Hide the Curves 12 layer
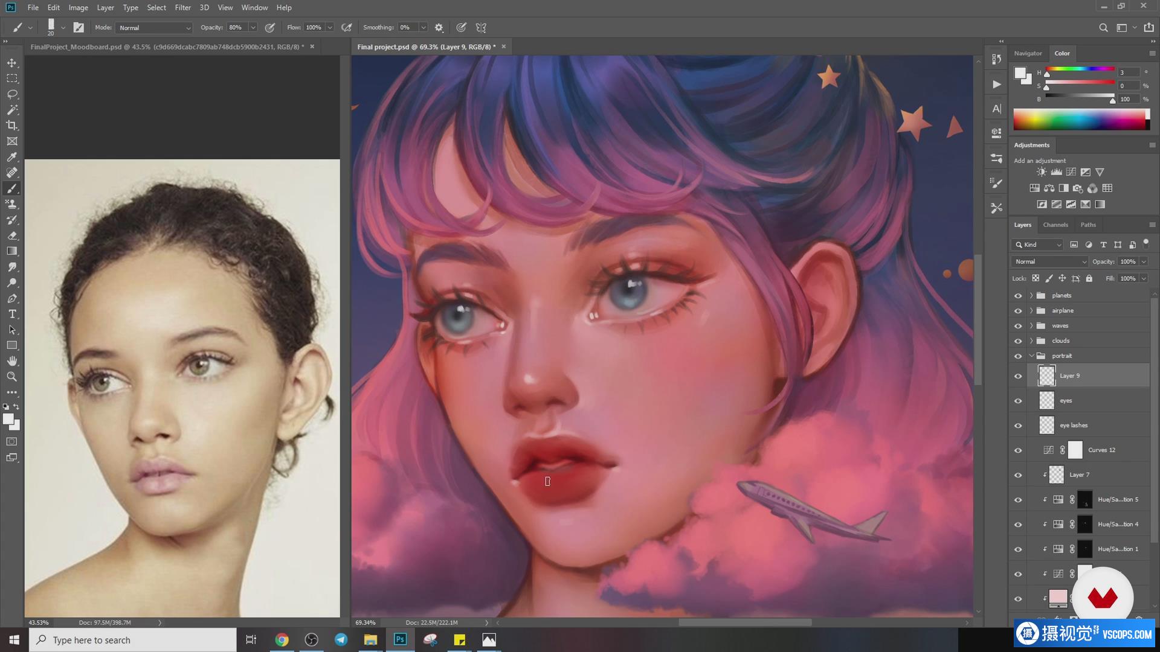The image size is (1160, 652). [1018, 450]
